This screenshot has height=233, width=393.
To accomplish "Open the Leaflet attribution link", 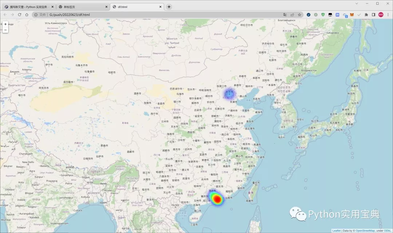I will [336, 231].
